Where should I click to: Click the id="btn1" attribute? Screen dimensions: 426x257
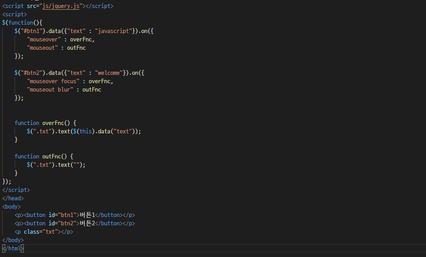pos(62,215)
